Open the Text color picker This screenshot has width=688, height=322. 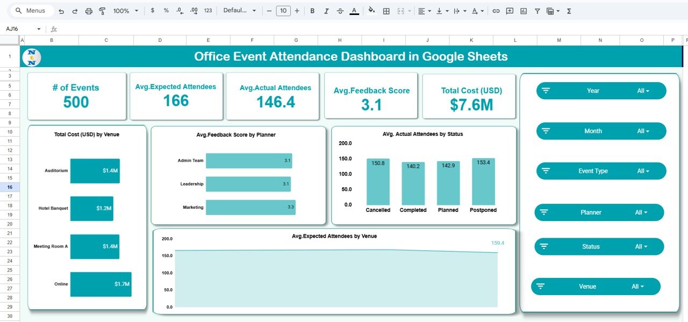point(354,11)
